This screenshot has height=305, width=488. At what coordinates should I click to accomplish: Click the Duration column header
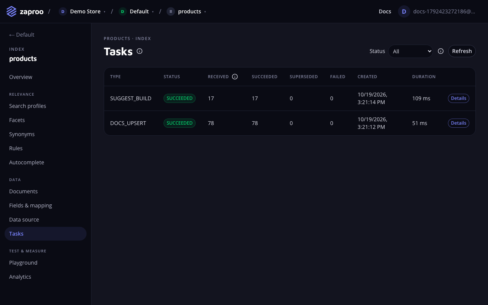click(x=424, y=77)
